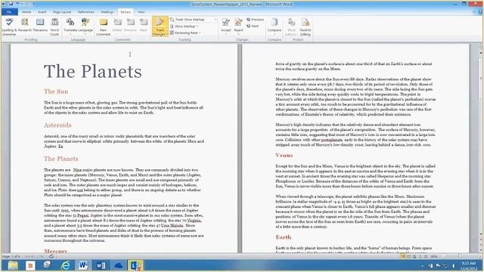Accept the tracked change
The height and width of the screenshot is (272, 484).
pos(225,26)
